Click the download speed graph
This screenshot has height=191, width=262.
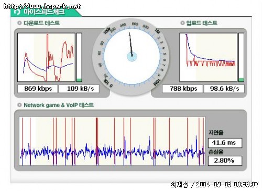[x=46, y=57]
